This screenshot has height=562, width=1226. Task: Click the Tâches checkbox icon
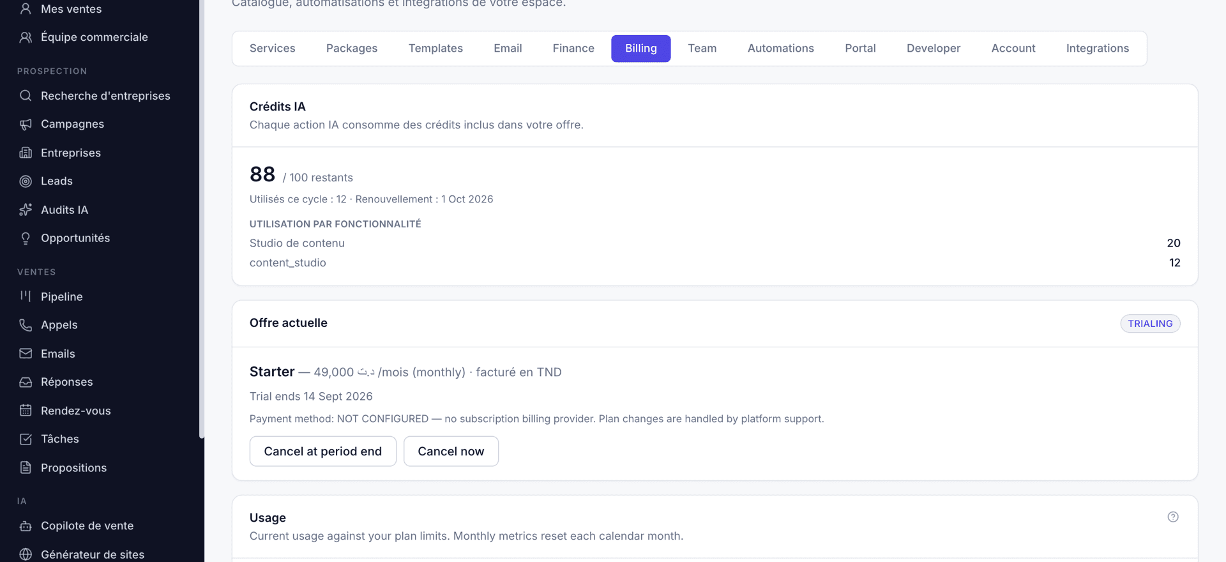[x=26, y=439]
